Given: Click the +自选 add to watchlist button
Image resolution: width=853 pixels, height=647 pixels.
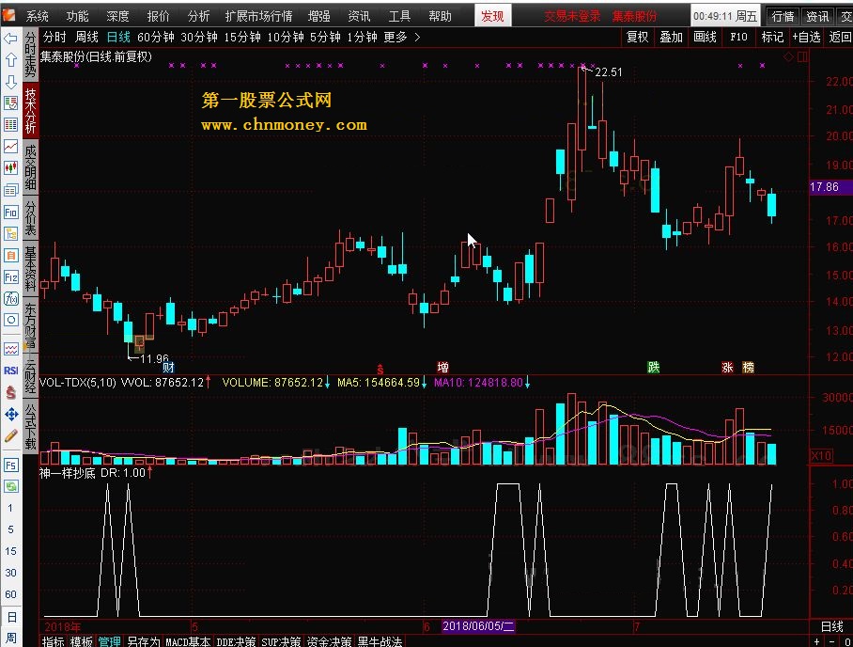Looking at the screenshot, I should (x=806, y=37).
